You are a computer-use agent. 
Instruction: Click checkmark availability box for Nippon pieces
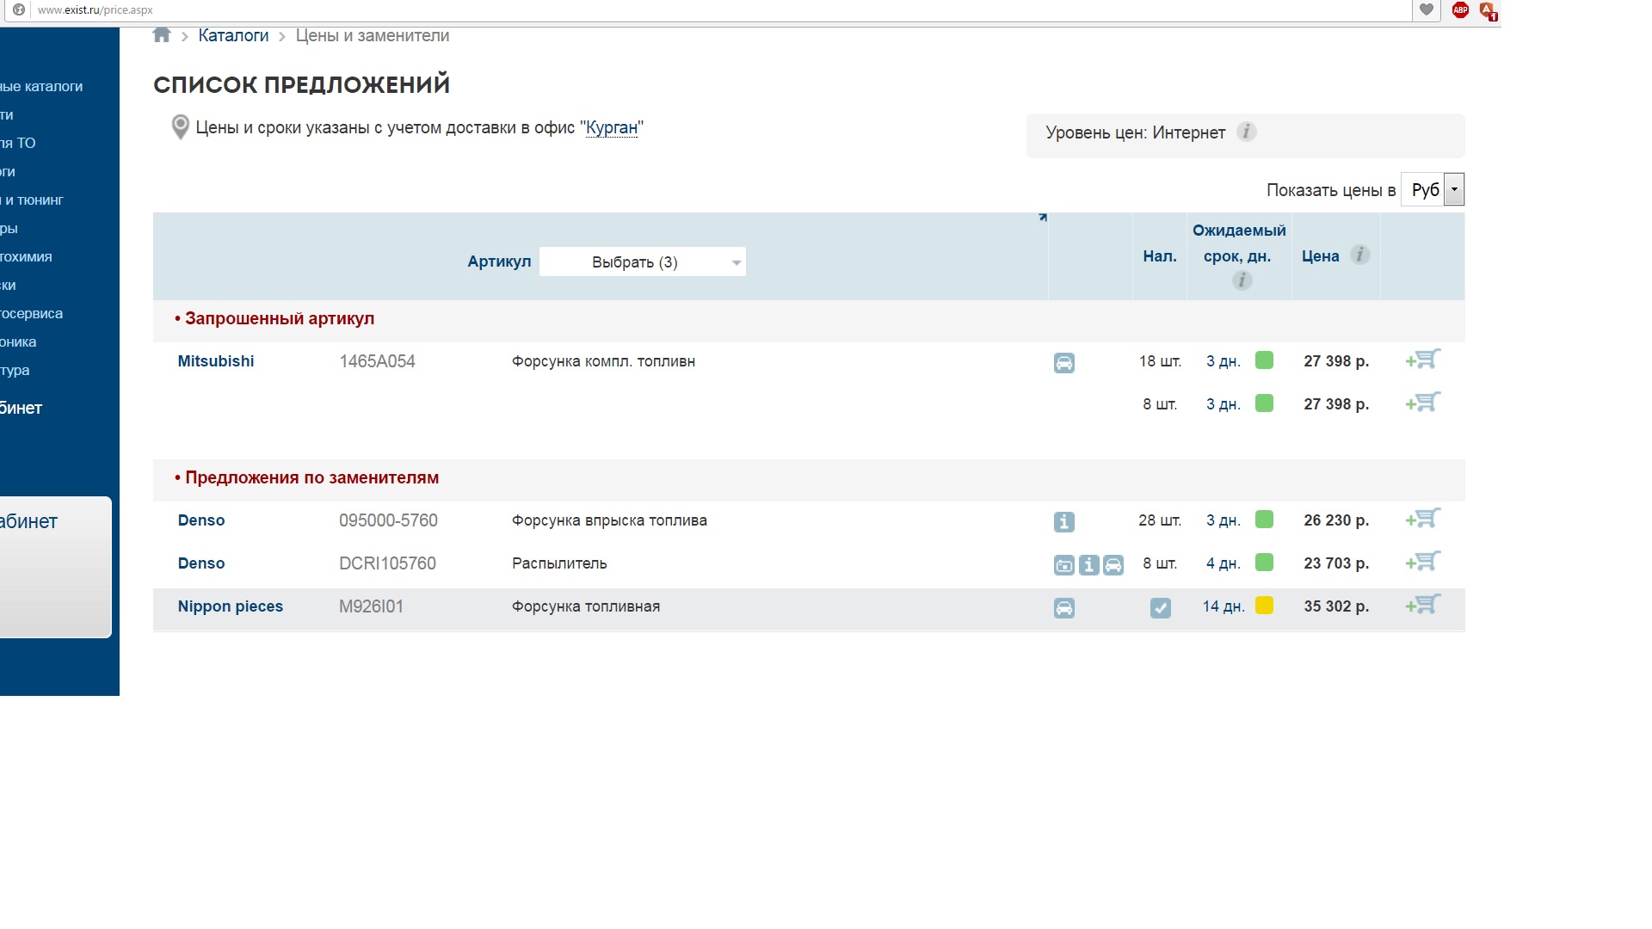coord(1160,608)
